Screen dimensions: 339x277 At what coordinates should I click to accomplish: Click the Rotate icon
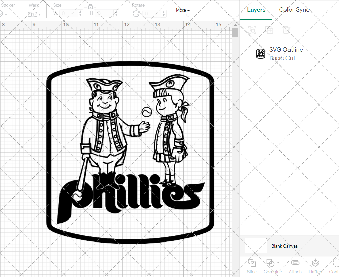(136, 14)
